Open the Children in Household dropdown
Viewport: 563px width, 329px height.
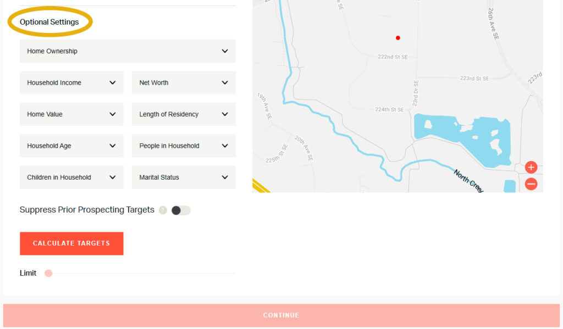tap(71, 177)
